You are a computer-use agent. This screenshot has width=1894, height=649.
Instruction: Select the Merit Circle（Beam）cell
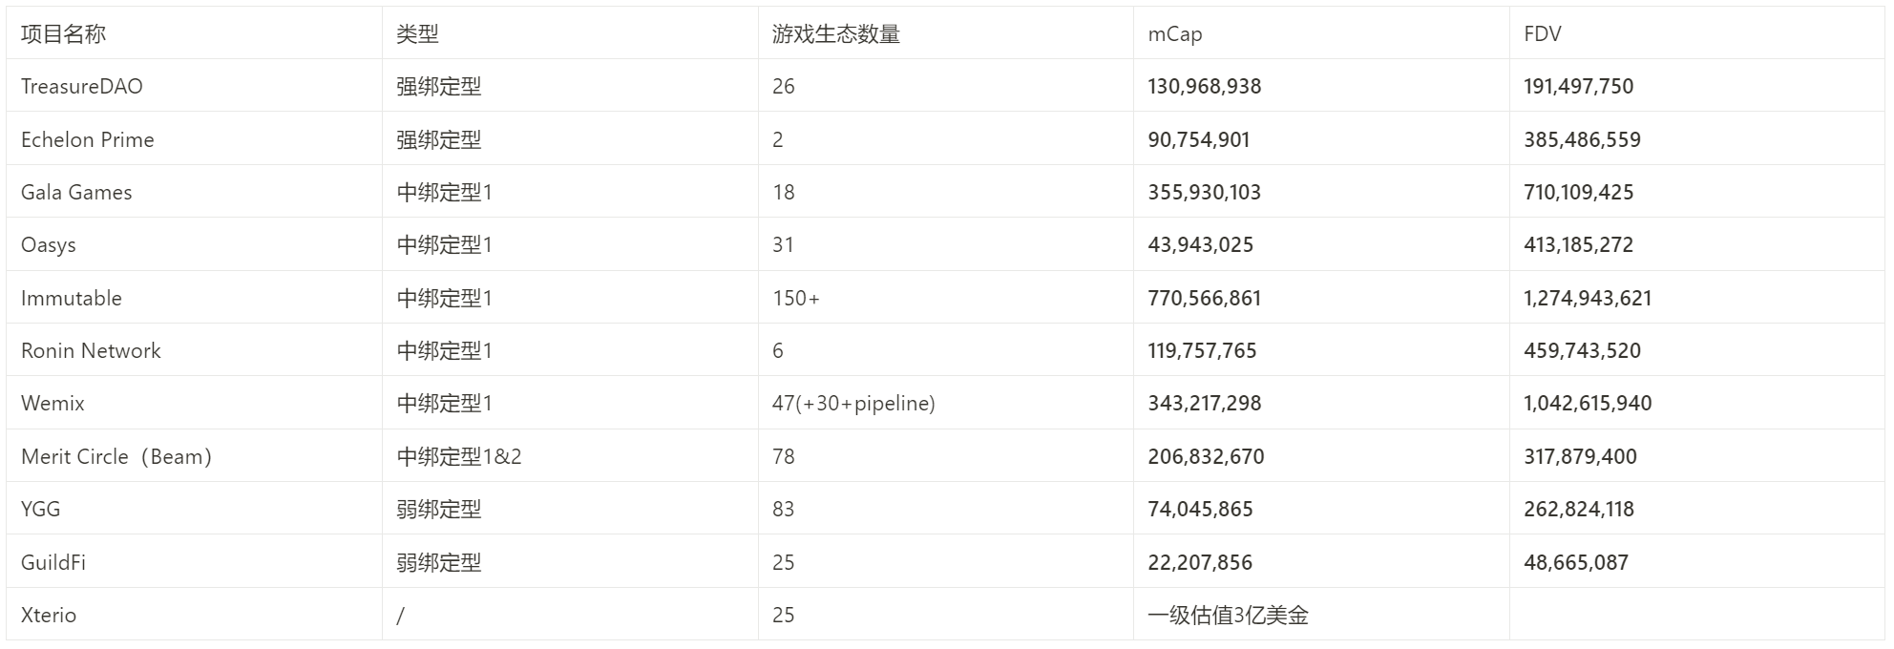[x=116, y=456]
